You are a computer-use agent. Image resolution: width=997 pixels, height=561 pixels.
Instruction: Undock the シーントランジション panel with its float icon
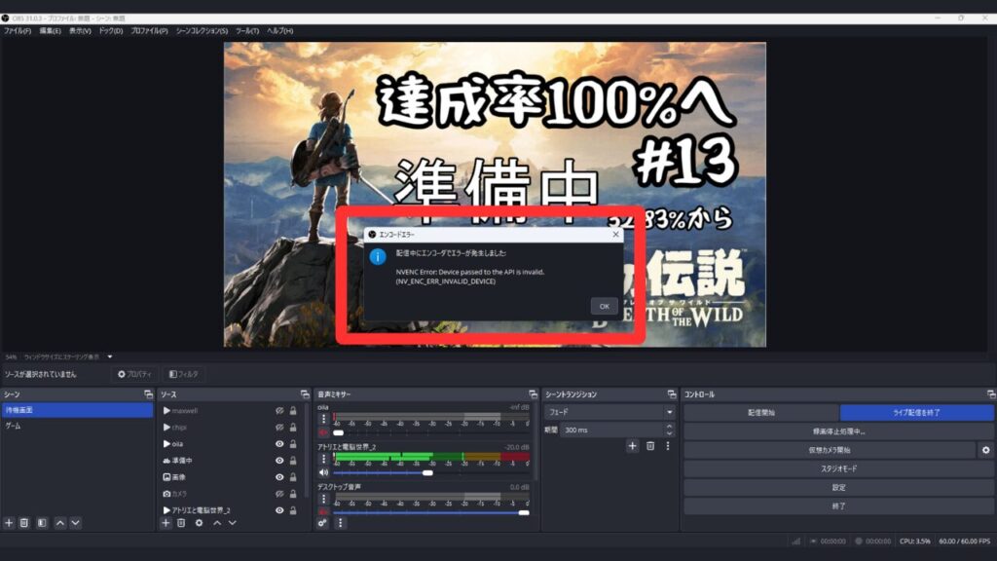[672, 394]
